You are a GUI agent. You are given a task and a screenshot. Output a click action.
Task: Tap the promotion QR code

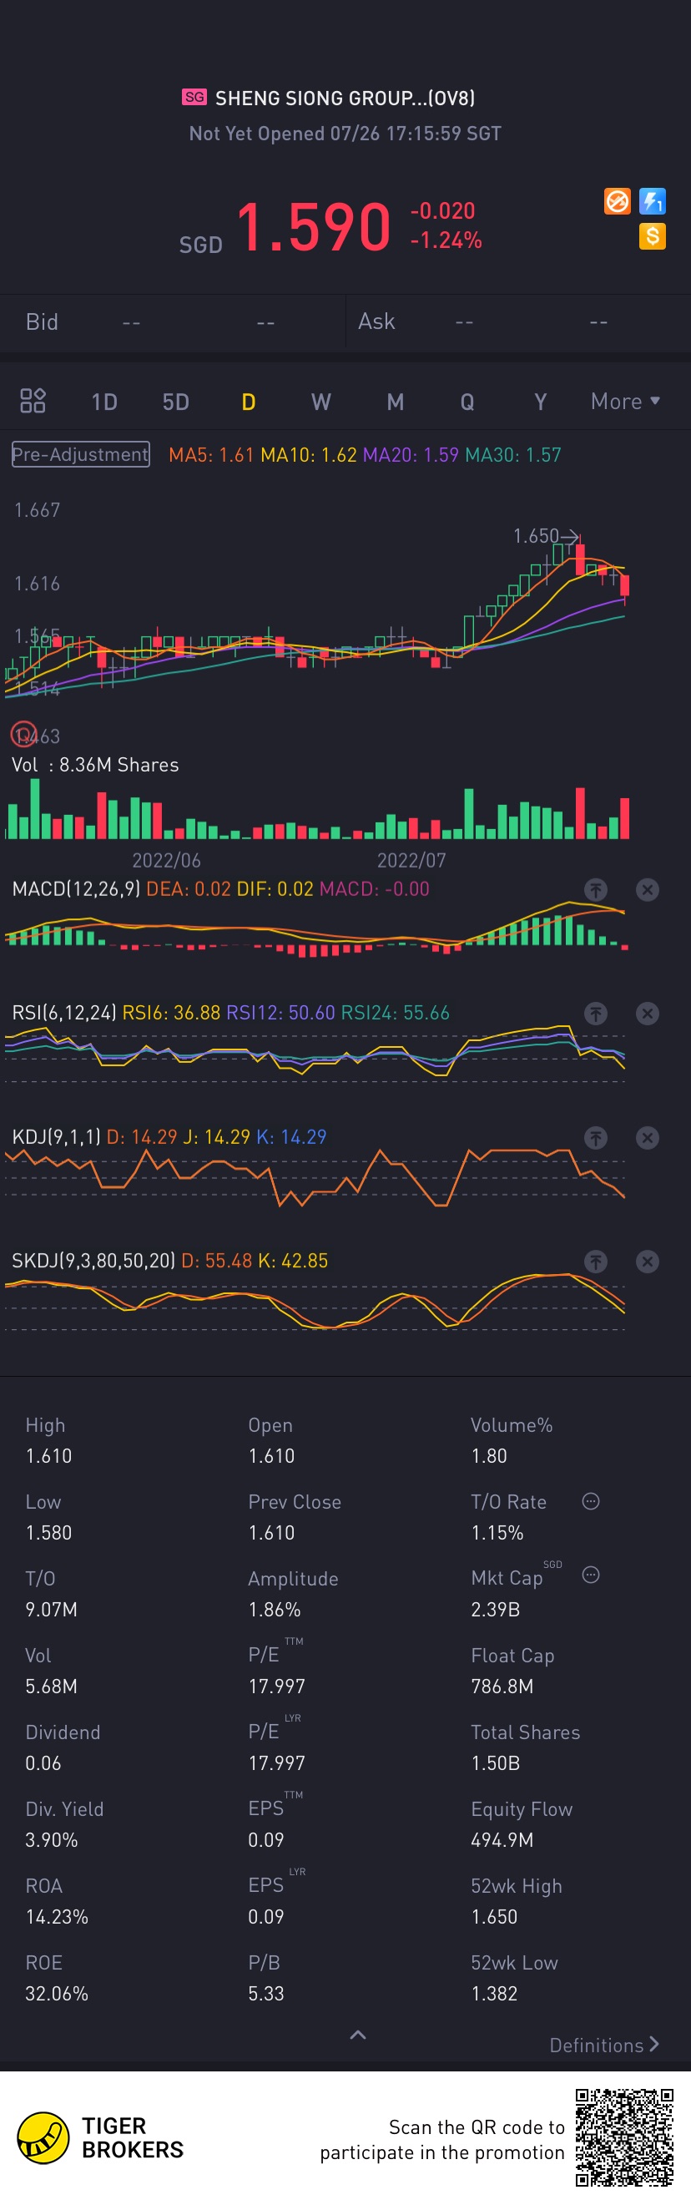click(x=624, y=2137)
